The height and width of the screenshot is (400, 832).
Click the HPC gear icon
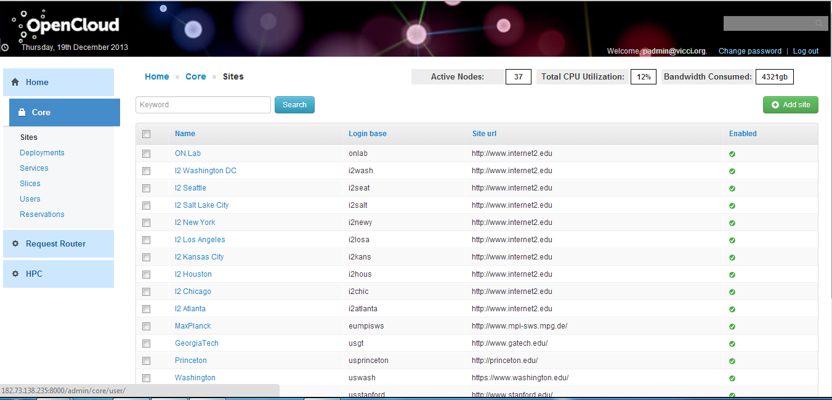(x=15, y=274)
